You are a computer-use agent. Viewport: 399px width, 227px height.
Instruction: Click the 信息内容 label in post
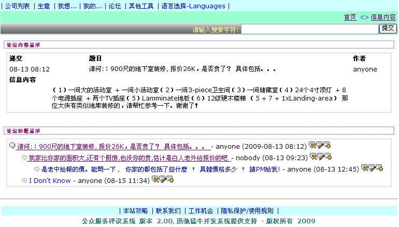click(x=22, y=80)
